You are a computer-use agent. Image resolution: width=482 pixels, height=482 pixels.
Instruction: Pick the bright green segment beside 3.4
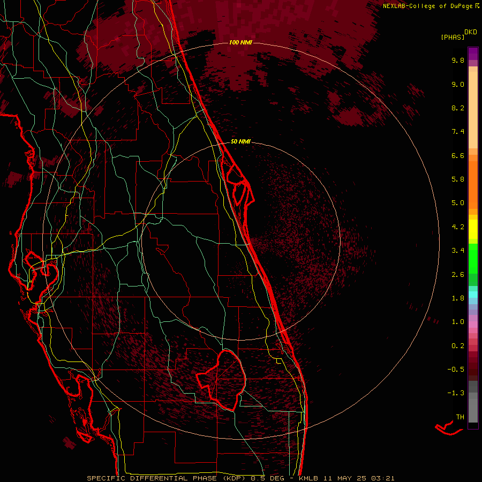coord(473,258)
